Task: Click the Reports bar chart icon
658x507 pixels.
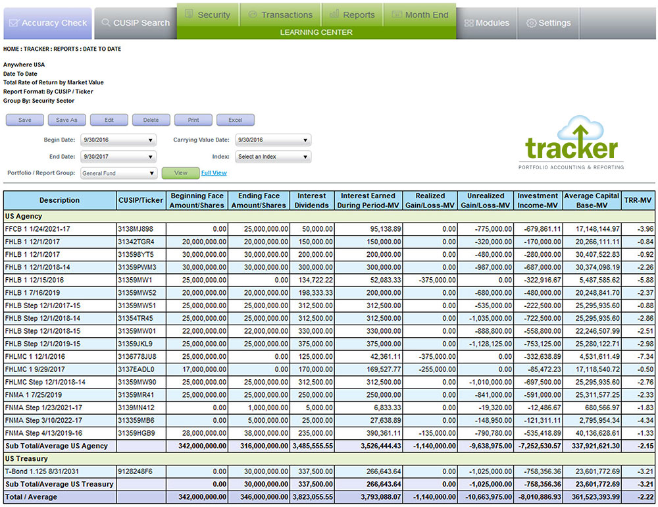Action: click(x=334, y=14)
